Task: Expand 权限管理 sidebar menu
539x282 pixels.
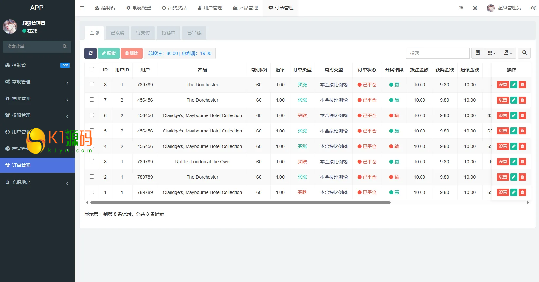Action: [37, 115]
